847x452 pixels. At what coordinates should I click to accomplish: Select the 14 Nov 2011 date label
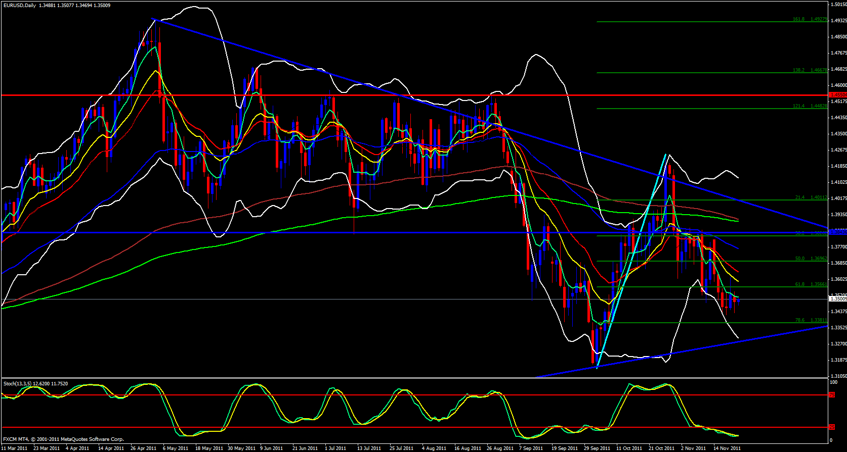[x=727, y=448]
